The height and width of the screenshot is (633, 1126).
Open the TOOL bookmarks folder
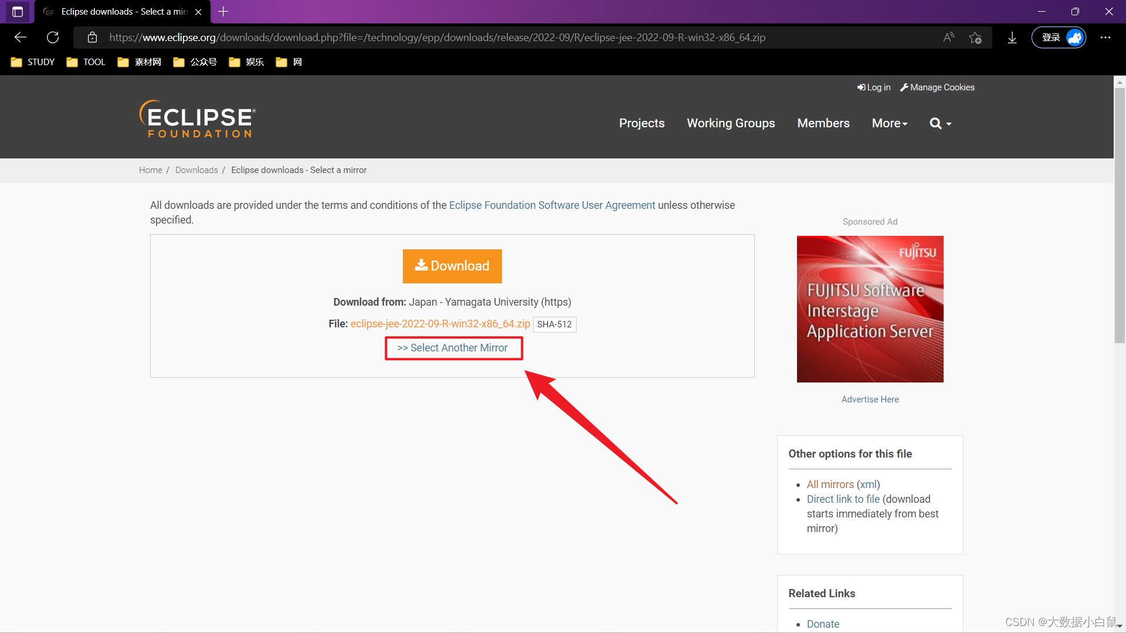coord(86,62)
